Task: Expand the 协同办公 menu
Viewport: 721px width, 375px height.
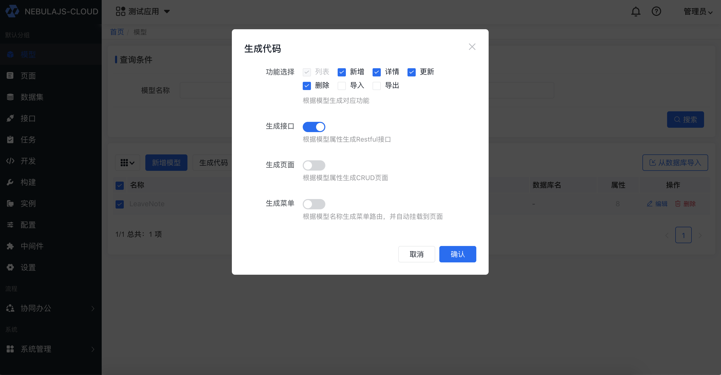Action: click(36, 308)
